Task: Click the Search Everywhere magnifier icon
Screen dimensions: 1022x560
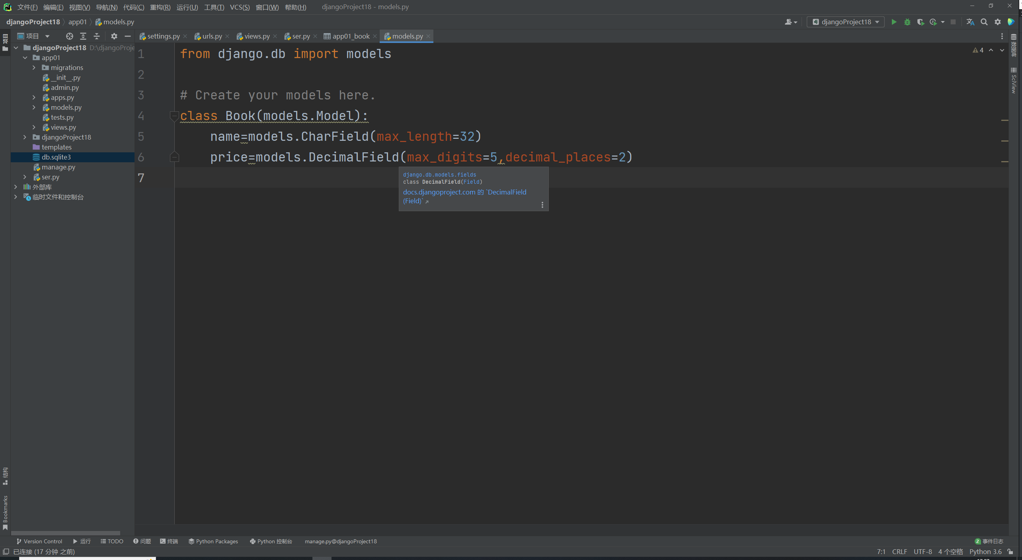Action: [x=984, y=22]
